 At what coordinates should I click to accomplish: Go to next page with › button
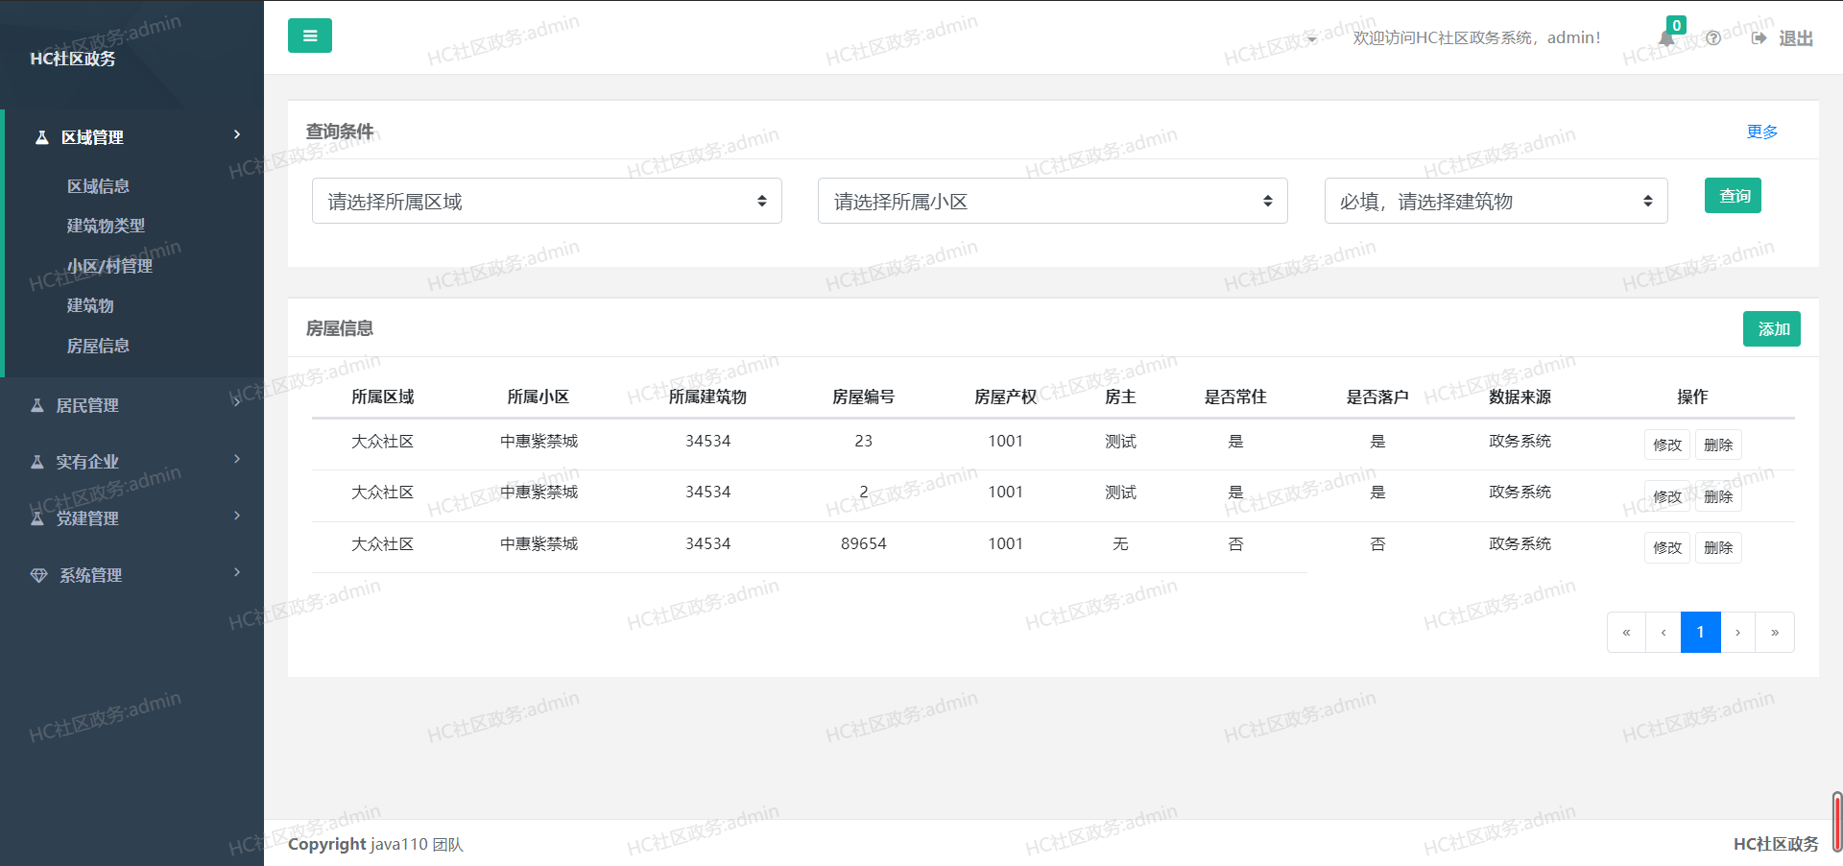pos(1737,632)
